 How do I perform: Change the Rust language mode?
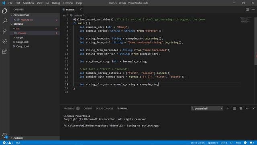pos(238,143)
